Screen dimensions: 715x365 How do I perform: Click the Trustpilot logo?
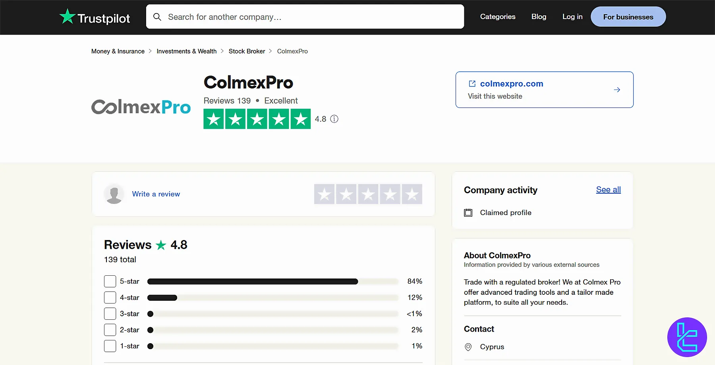click(95, 17)
